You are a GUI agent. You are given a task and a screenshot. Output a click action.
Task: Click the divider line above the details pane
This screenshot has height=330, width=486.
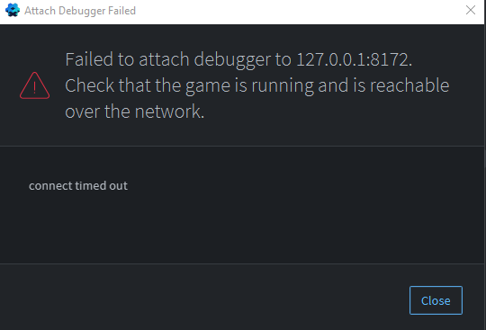click(242, 146)
